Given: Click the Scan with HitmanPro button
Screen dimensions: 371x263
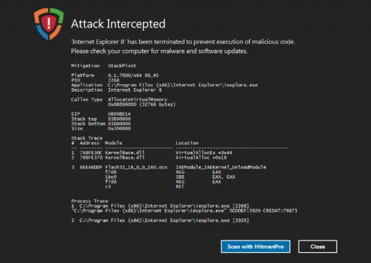Looking at the screenshot, I should click(x=256, y=247).
